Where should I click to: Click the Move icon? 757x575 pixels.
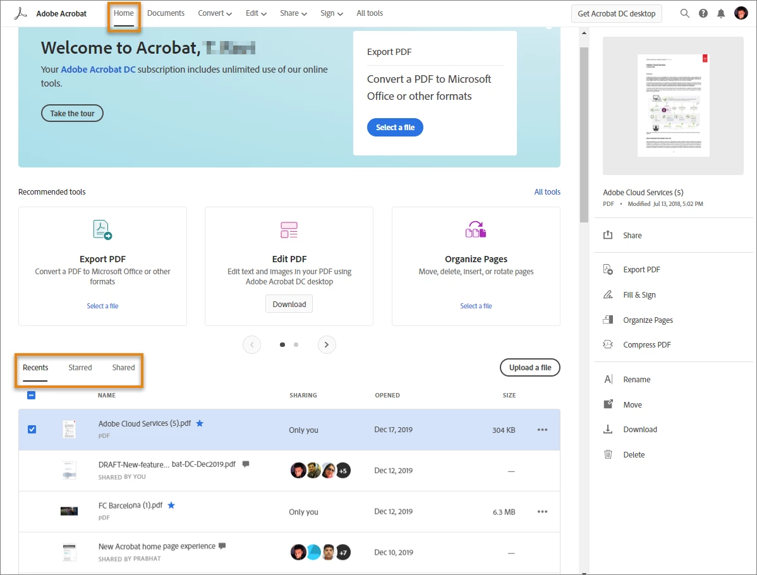pos(609,404)
